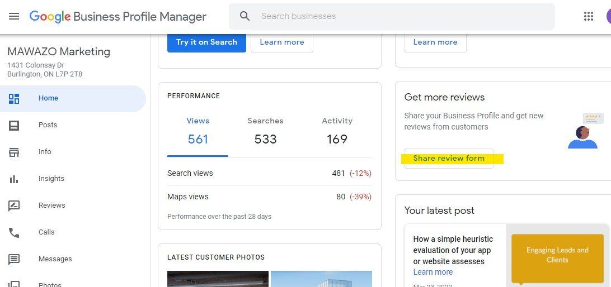The width and height of the screenshot is (611, 287).
Task: Click the 1431 Colonsay Dr address text
Action: point(36,65)
